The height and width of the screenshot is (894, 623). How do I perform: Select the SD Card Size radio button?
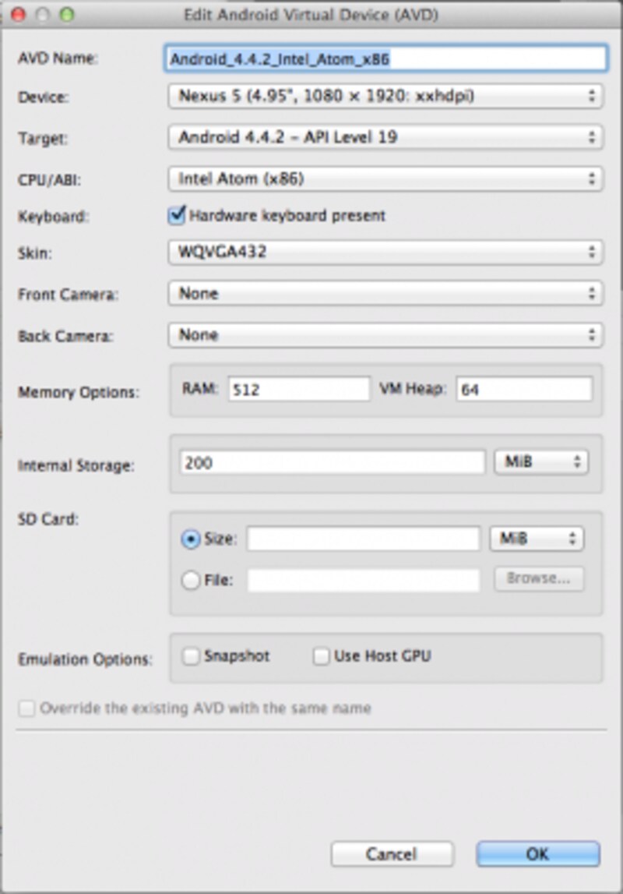[x=190, y=539]
